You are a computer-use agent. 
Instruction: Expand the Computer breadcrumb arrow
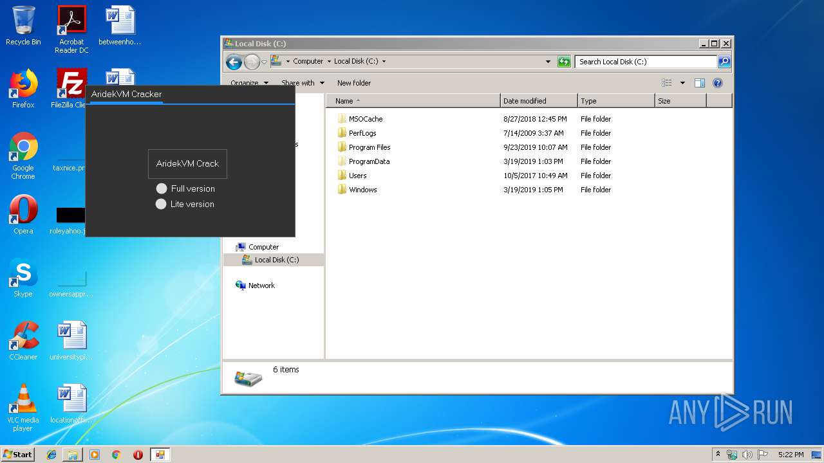pos(329,62)
